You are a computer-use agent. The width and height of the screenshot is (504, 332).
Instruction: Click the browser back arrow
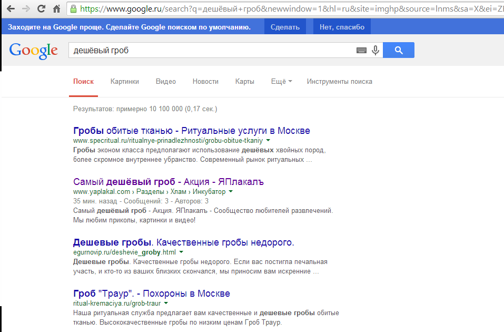11,8
